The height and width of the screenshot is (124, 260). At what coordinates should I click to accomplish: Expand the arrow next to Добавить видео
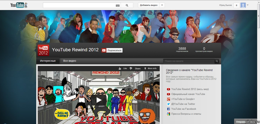click(x=162, y=5)
